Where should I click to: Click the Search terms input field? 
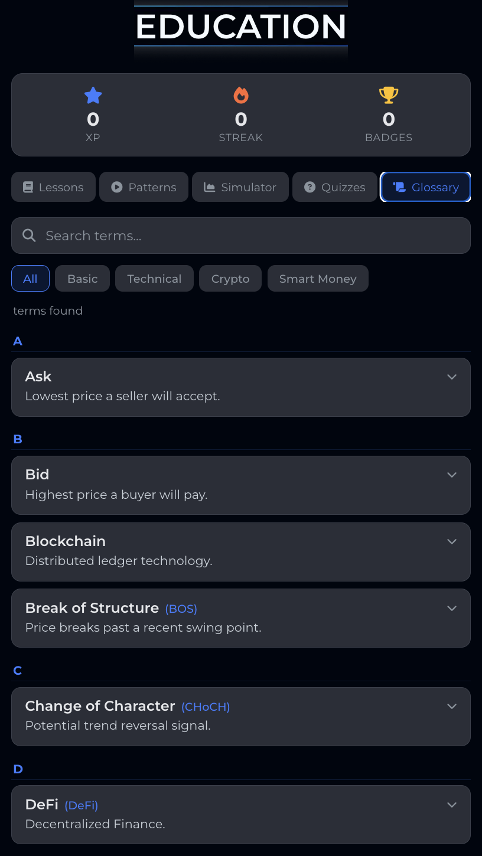[248, 236]
